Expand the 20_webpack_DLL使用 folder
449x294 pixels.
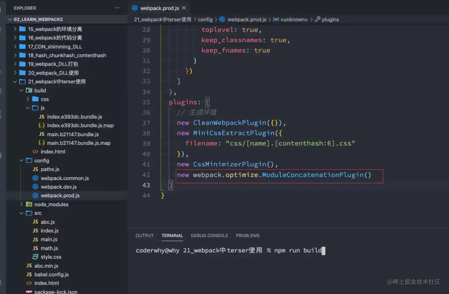(15, 73)
